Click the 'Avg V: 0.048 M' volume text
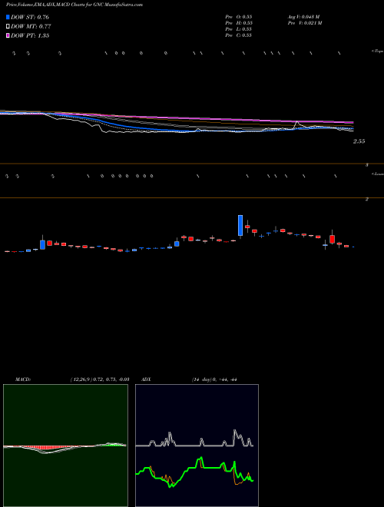Image resolution: width=384 pixels, height=507 pixels. point(303,17)
